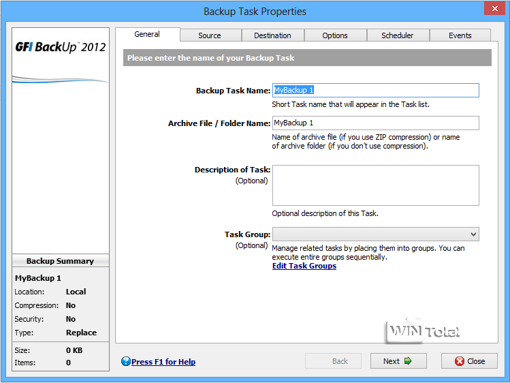The width and height of the screenshot is (510, 383).
Task: Click the 'Optional description of this Task.' hint
Action: (325, 213)
